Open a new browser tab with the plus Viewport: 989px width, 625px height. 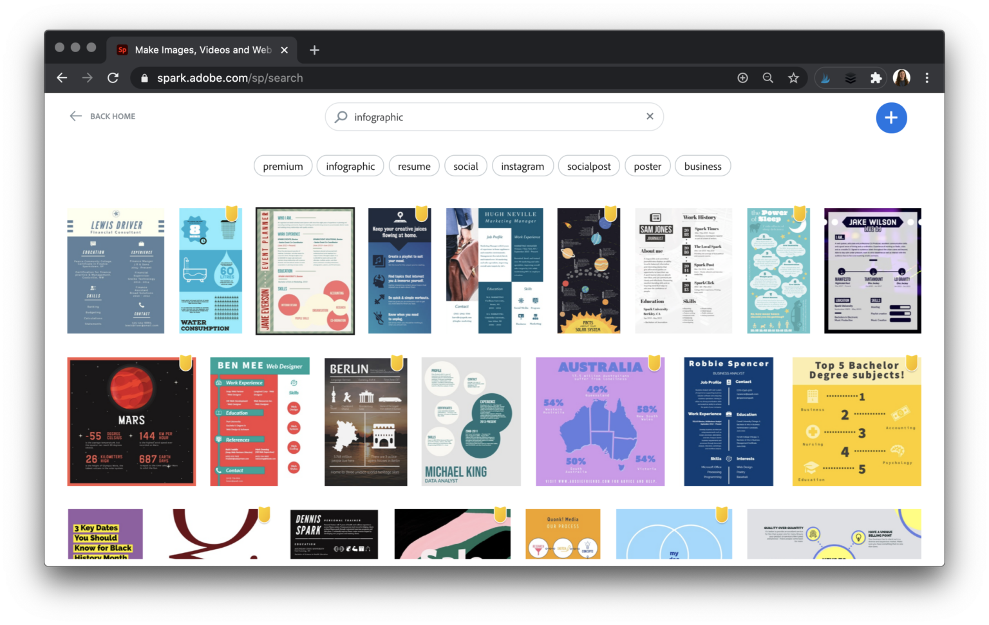pyautogui.click(x=314, y=50)
